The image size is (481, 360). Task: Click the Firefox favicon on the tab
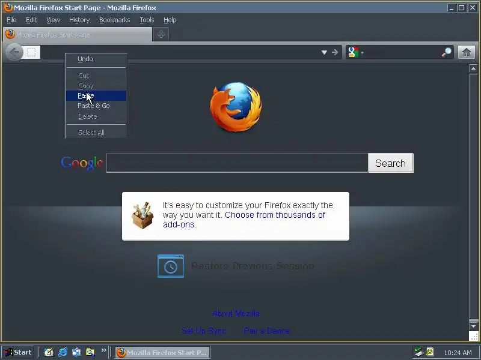click(x=10, y=34)
